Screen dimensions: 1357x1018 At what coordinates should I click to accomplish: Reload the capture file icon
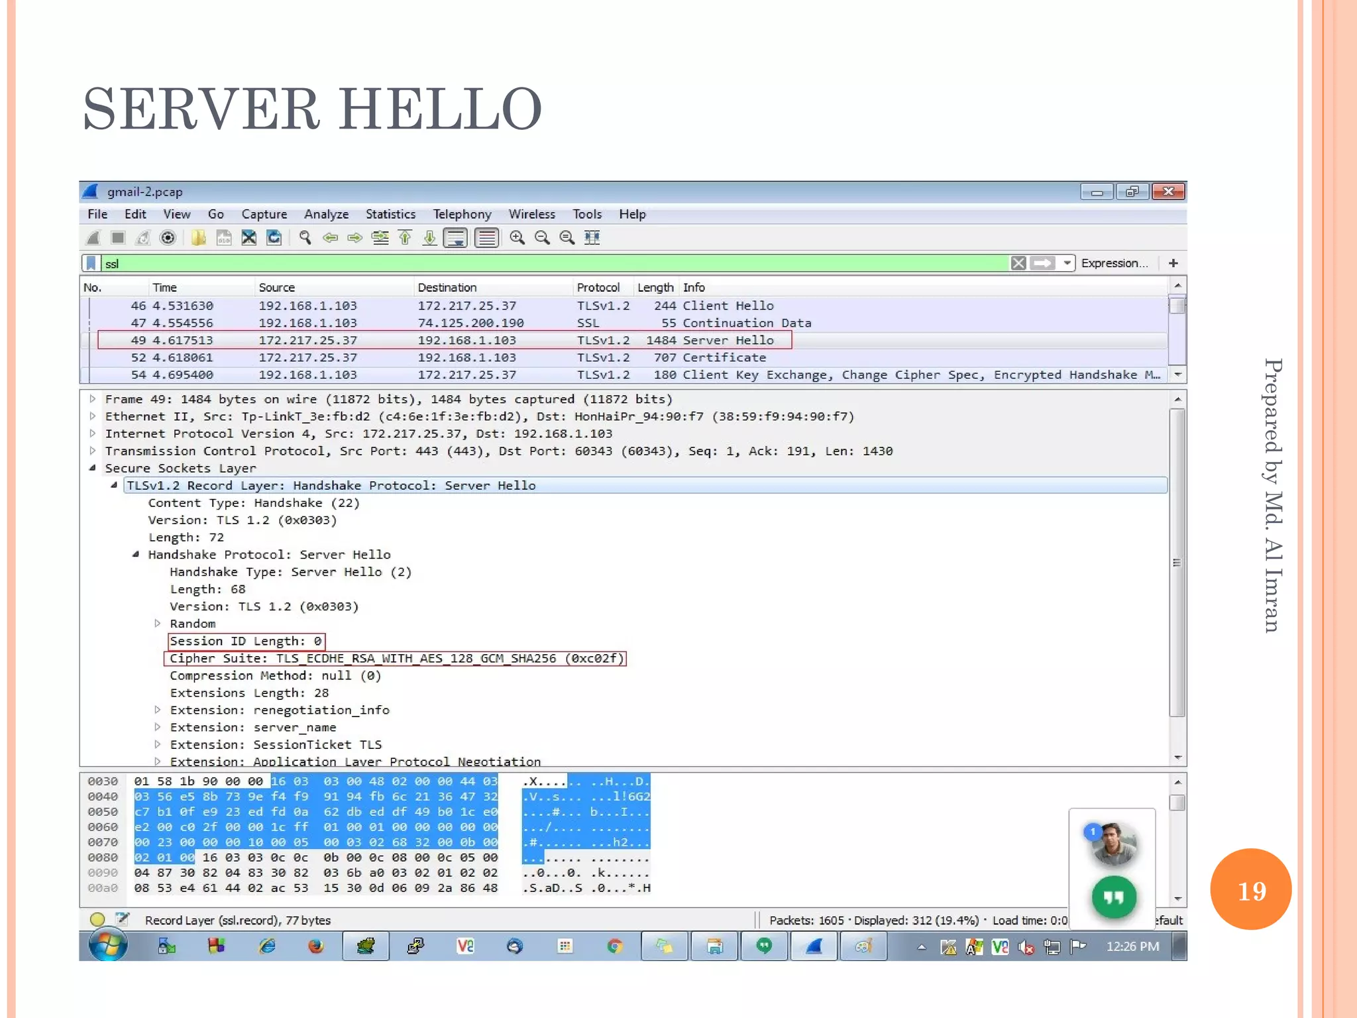[x=274, y=238]
